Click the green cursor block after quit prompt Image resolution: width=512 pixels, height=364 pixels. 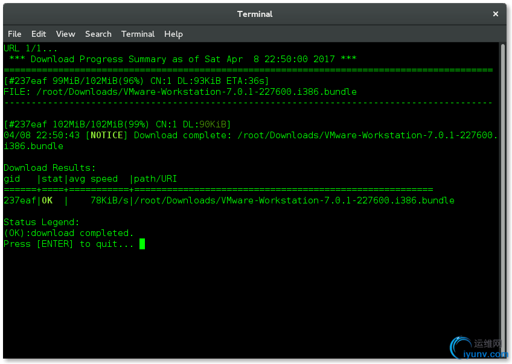[142, 244]
